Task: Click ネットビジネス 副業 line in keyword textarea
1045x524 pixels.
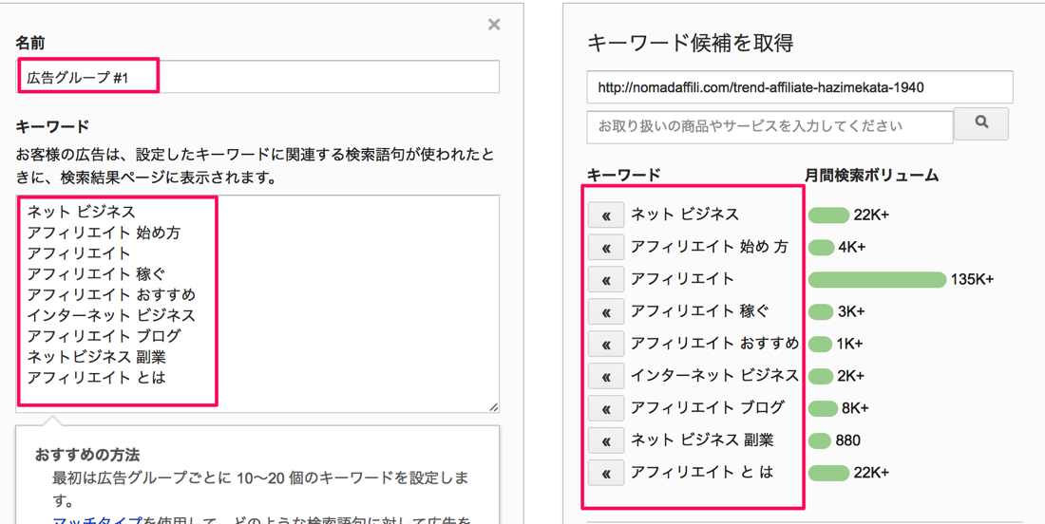Action: 96,357
